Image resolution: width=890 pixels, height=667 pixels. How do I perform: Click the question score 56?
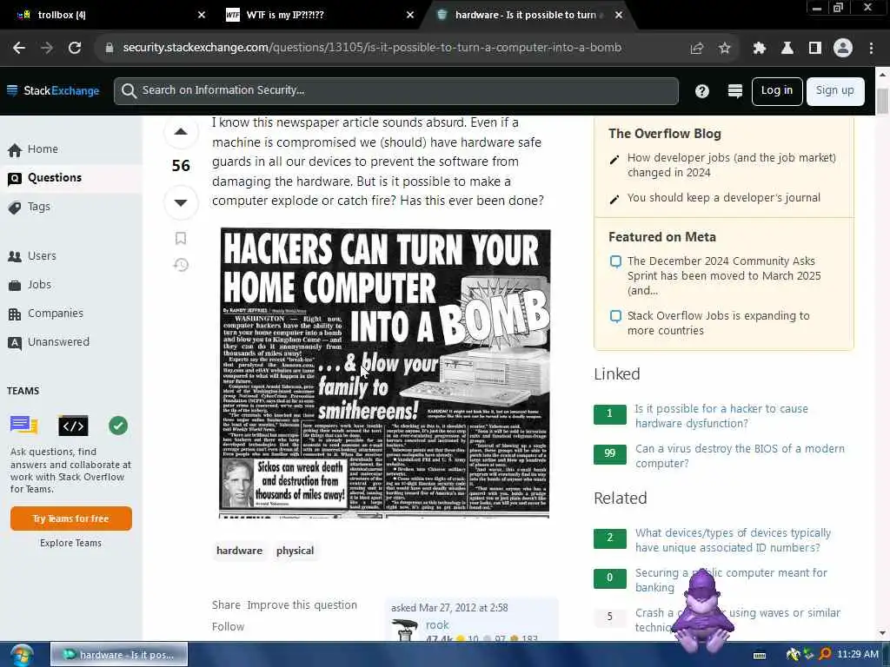(181, 166)
